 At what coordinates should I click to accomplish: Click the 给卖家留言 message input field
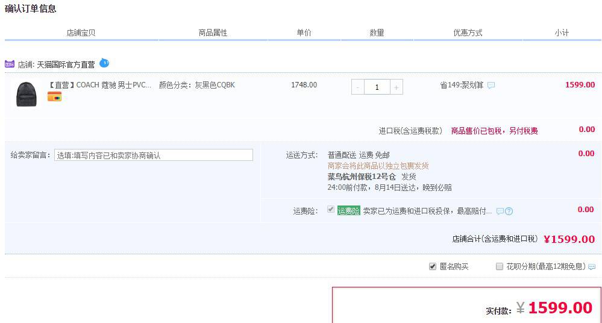154,155
